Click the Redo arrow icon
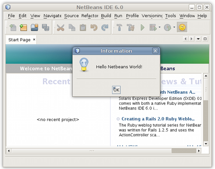This screenshot has height=169, width=215. tap(105, 27)
